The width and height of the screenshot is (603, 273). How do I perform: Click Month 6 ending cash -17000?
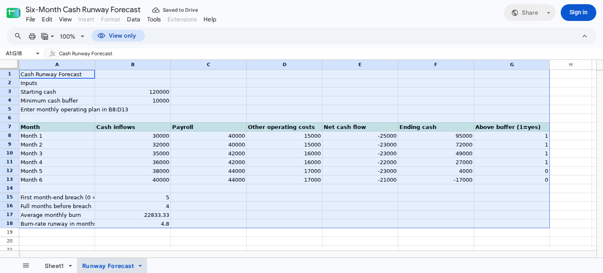[436, 180]
